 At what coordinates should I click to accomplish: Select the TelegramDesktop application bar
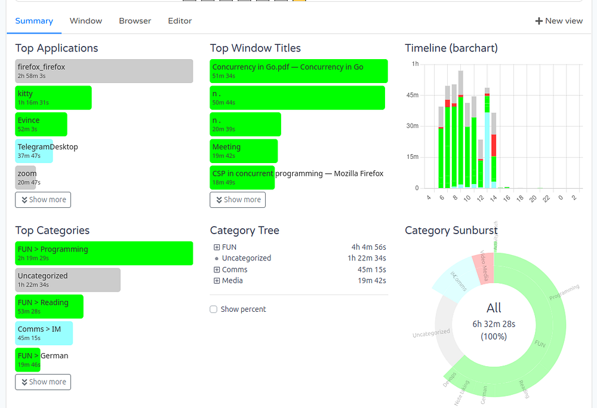(34, 151)
